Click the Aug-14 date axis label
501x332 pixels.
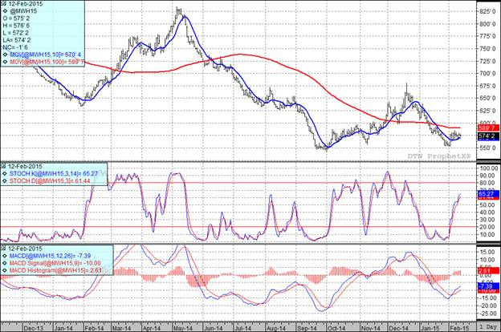coord(275,328)
